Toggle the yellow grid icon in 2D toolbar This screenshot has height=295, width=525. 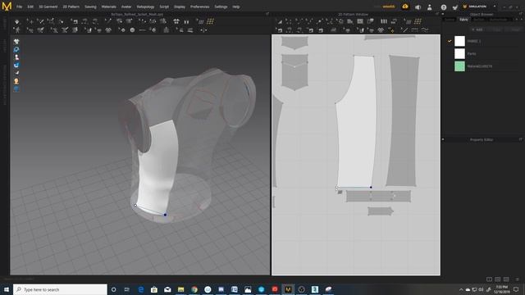[418, 21]
